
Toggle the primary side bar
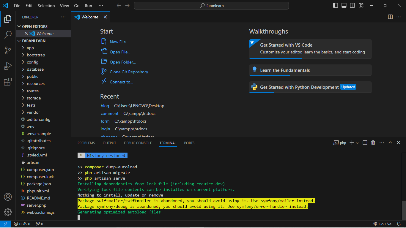click(335, 6)
